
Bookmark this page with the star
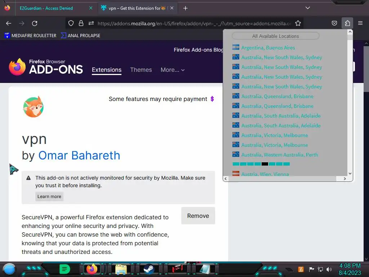pos(298,23)
